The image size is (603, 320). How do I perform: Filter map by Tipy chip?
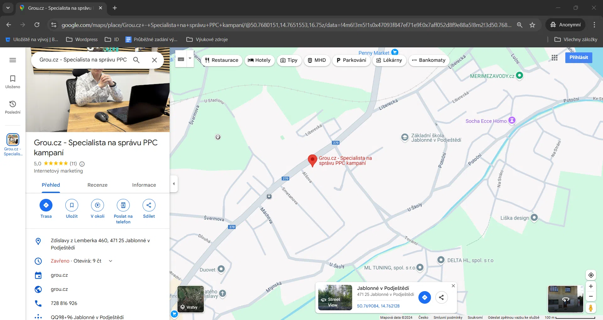289,60
